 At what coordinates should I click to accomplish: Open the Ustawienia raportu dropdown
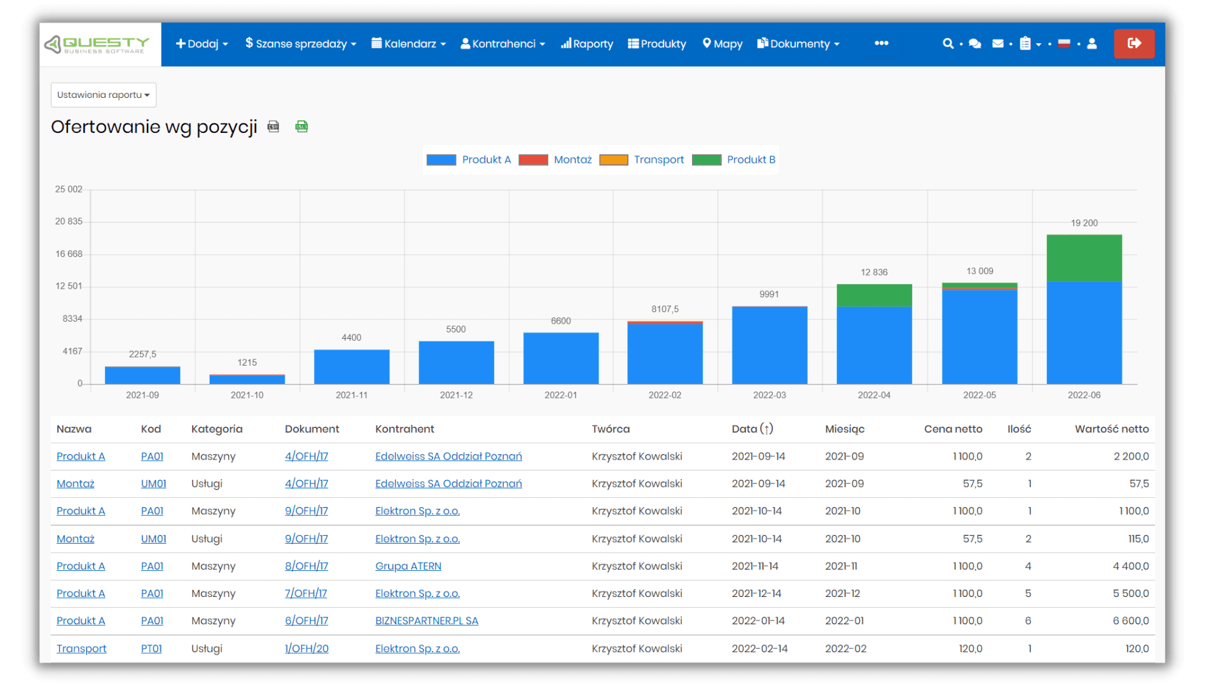click(104, 95)
